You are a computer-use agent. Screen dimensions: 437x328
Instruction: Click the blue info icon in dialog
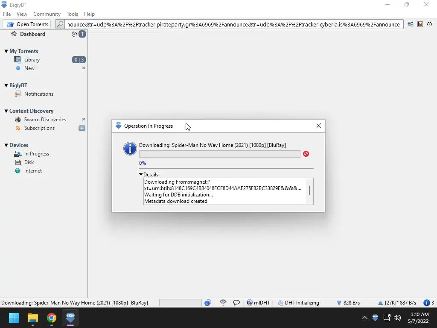(x=130, y=148)
